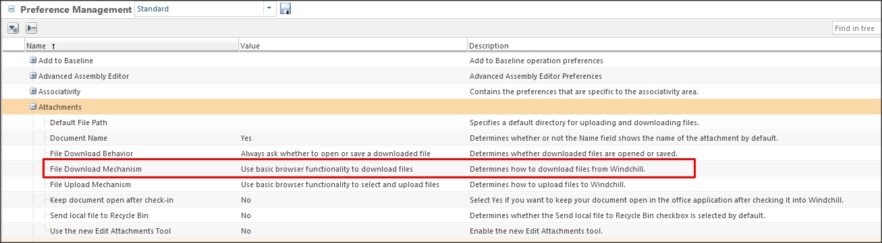Screen dimensions: 882x243
Task: Expand the Advanced Assembly Editor node
Action: (33, 76)
